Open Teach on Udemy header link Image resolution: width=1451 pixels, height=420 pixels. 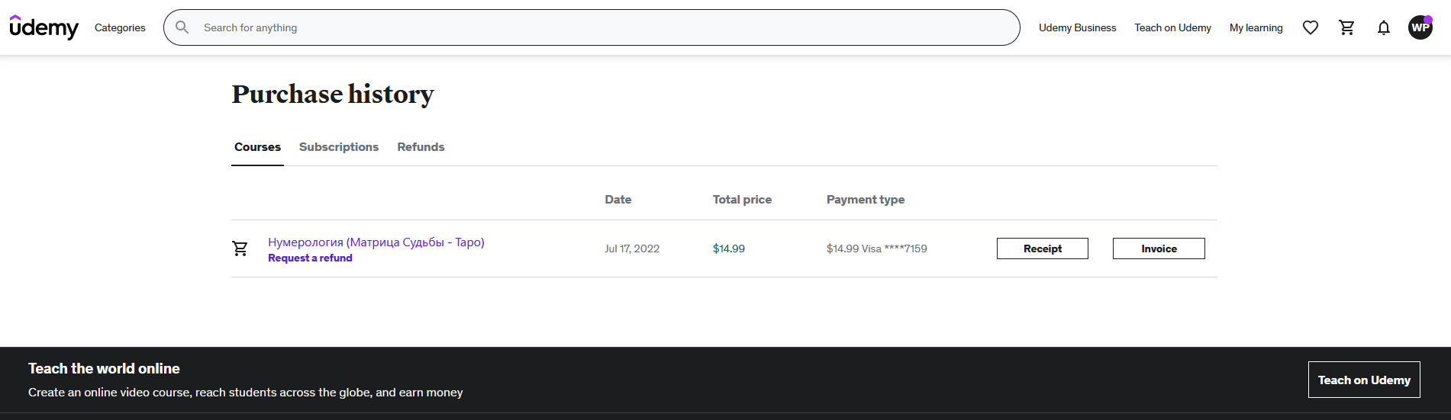click(1172, 27)
